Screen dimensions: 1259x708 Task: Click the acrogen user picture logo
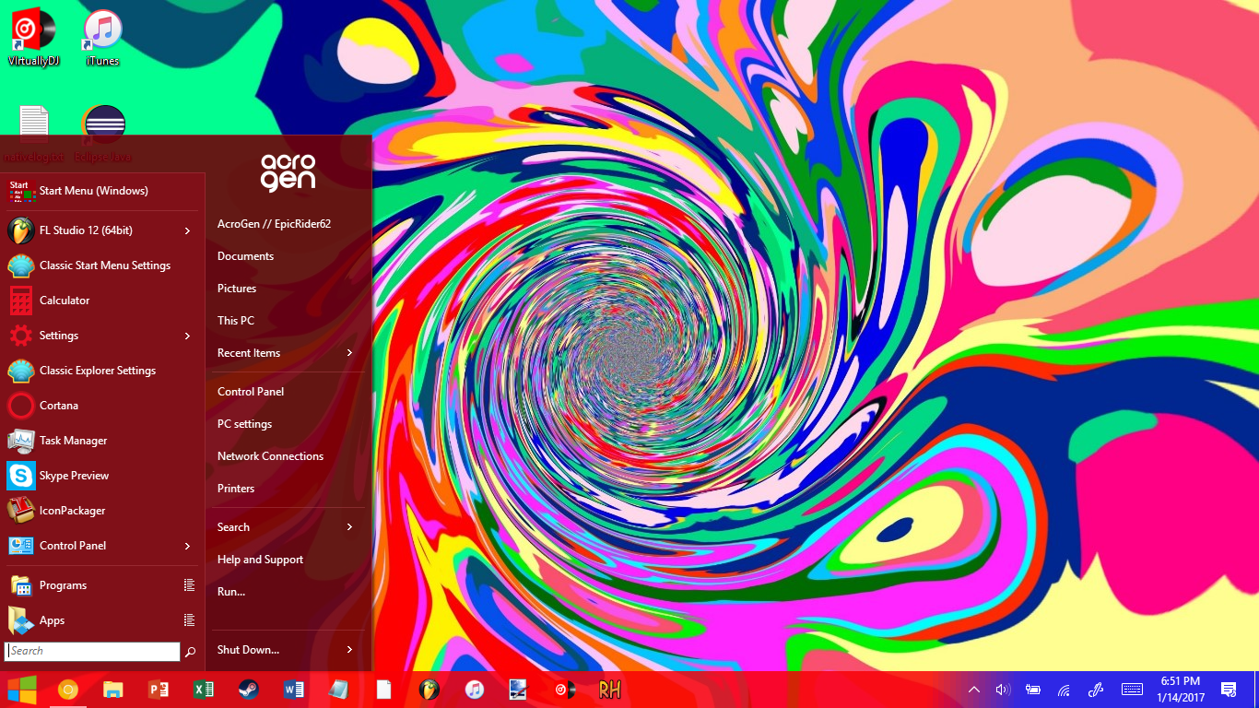click(x=288, y=171)
